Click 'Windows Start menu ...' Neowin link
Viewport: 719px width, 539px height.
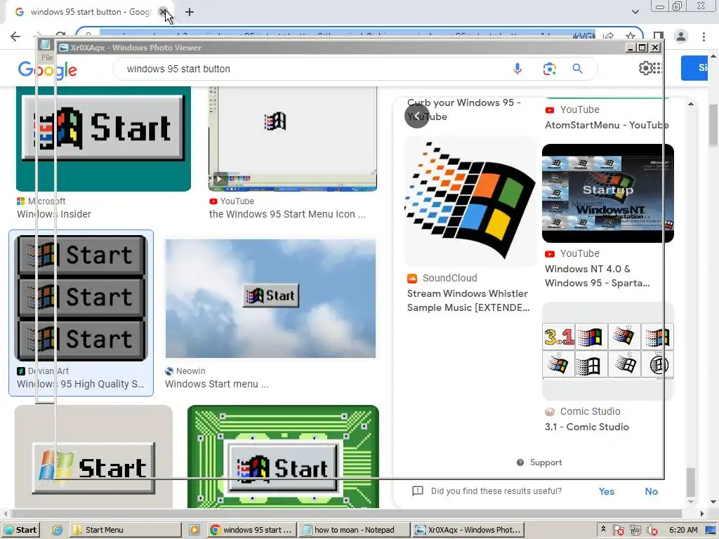pyautogui.click(x=217, y=384)
